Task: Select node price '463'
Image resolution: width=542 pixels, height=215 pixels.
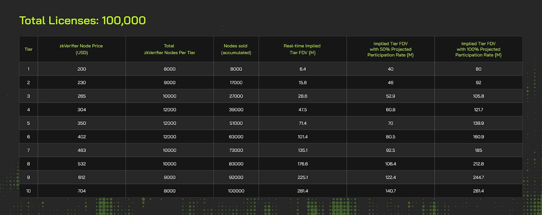Action: click(82, 150)
